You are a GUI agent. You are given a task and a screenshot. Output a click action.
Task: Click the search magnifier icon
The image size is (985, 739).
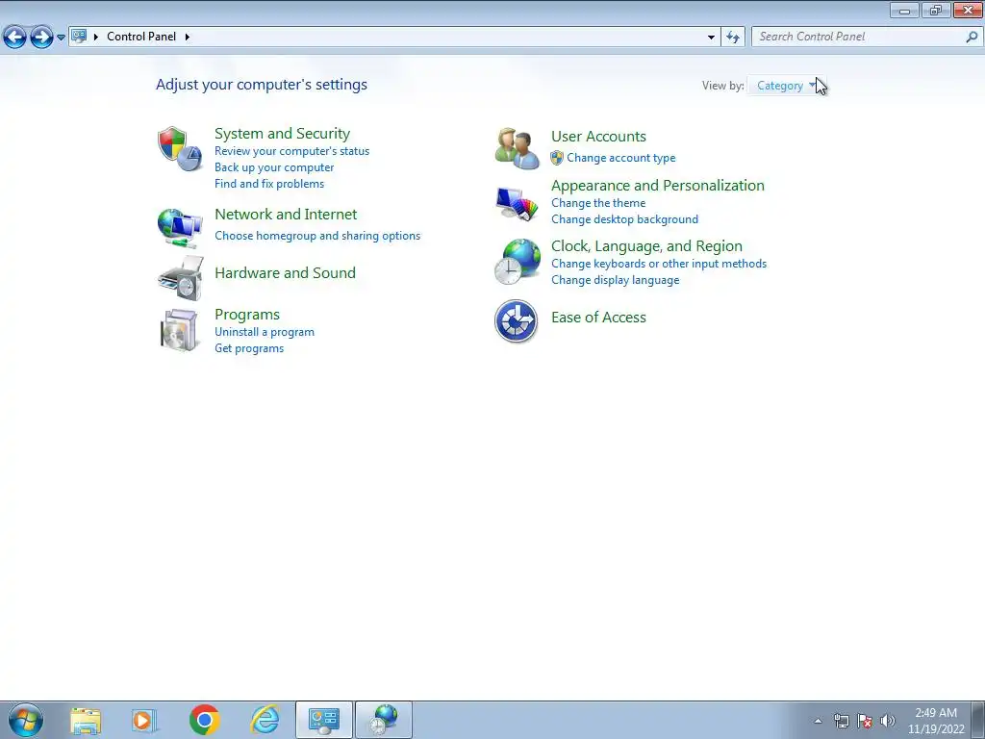tap(972, 38)
